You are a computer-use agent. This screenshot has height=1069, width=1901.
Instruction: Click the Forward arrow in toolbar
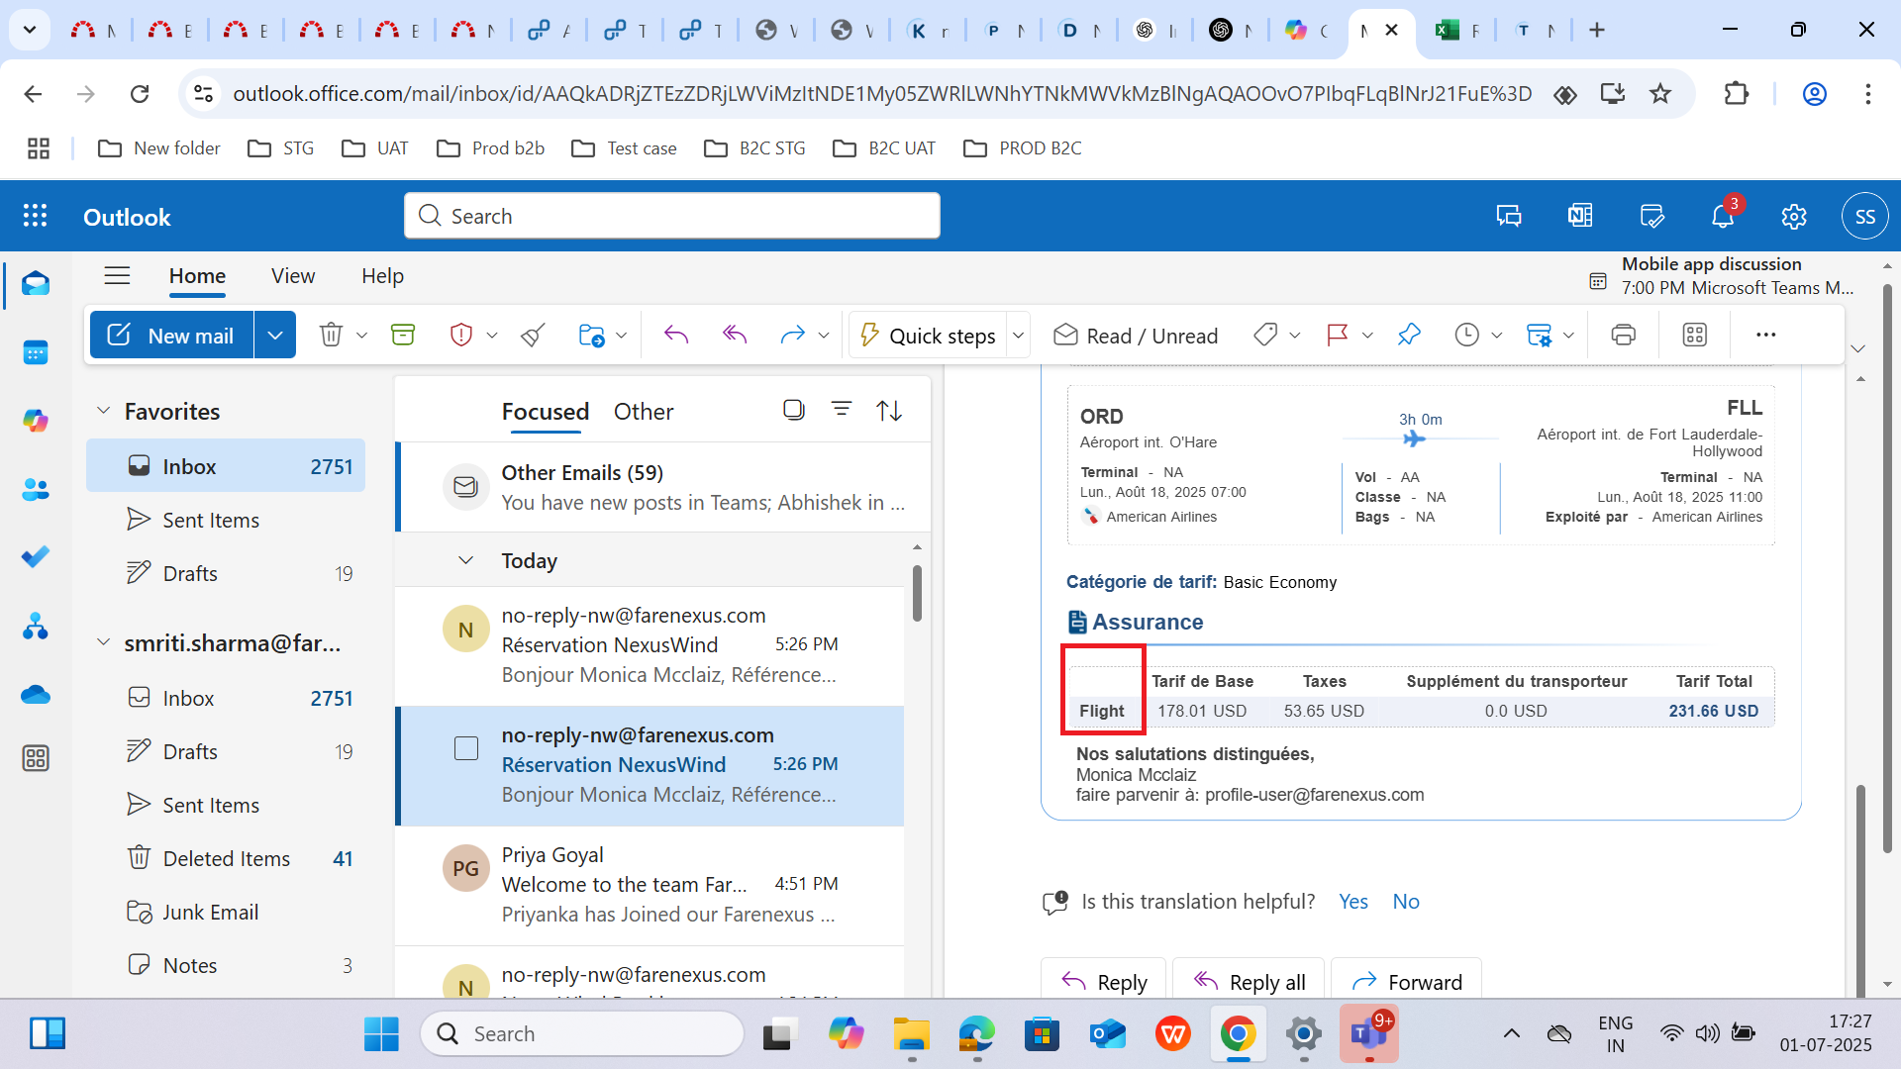point(792,335)
